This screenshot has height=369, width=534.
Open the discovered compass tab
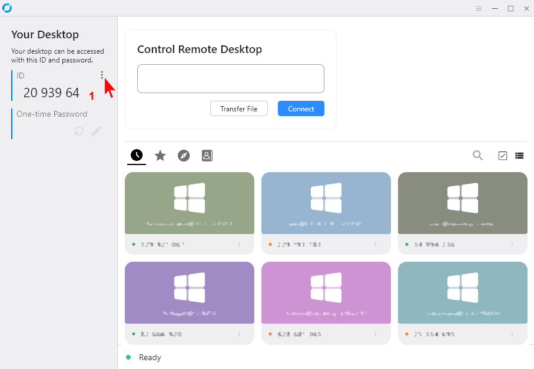(x=184, y=156)
